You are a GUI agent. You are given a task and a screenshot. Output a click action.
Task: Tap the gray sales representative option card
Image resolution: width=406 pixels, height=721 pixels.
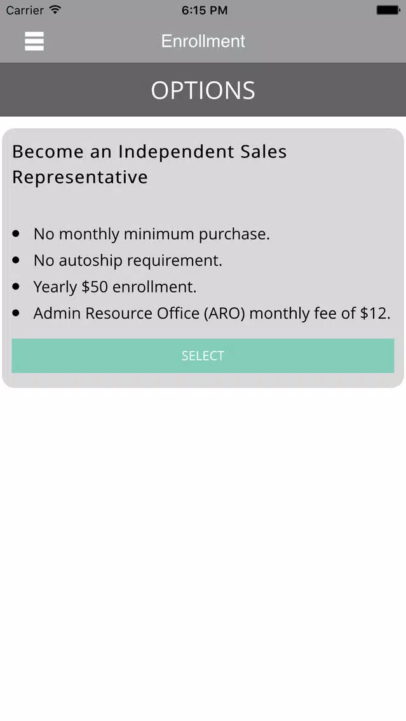coord(203,258)
